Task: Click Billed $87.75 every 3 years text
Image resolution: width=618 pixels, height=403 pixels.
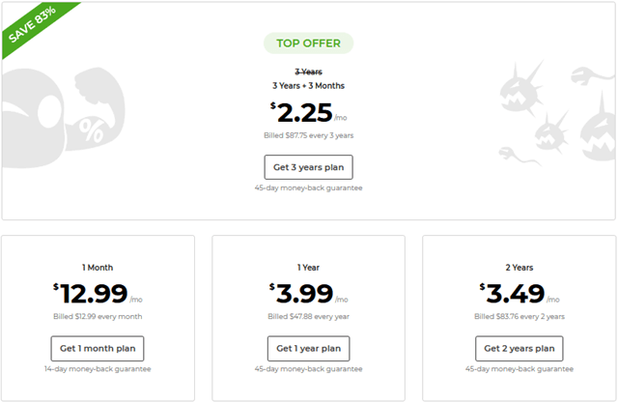Action: (x=308, y=135)
